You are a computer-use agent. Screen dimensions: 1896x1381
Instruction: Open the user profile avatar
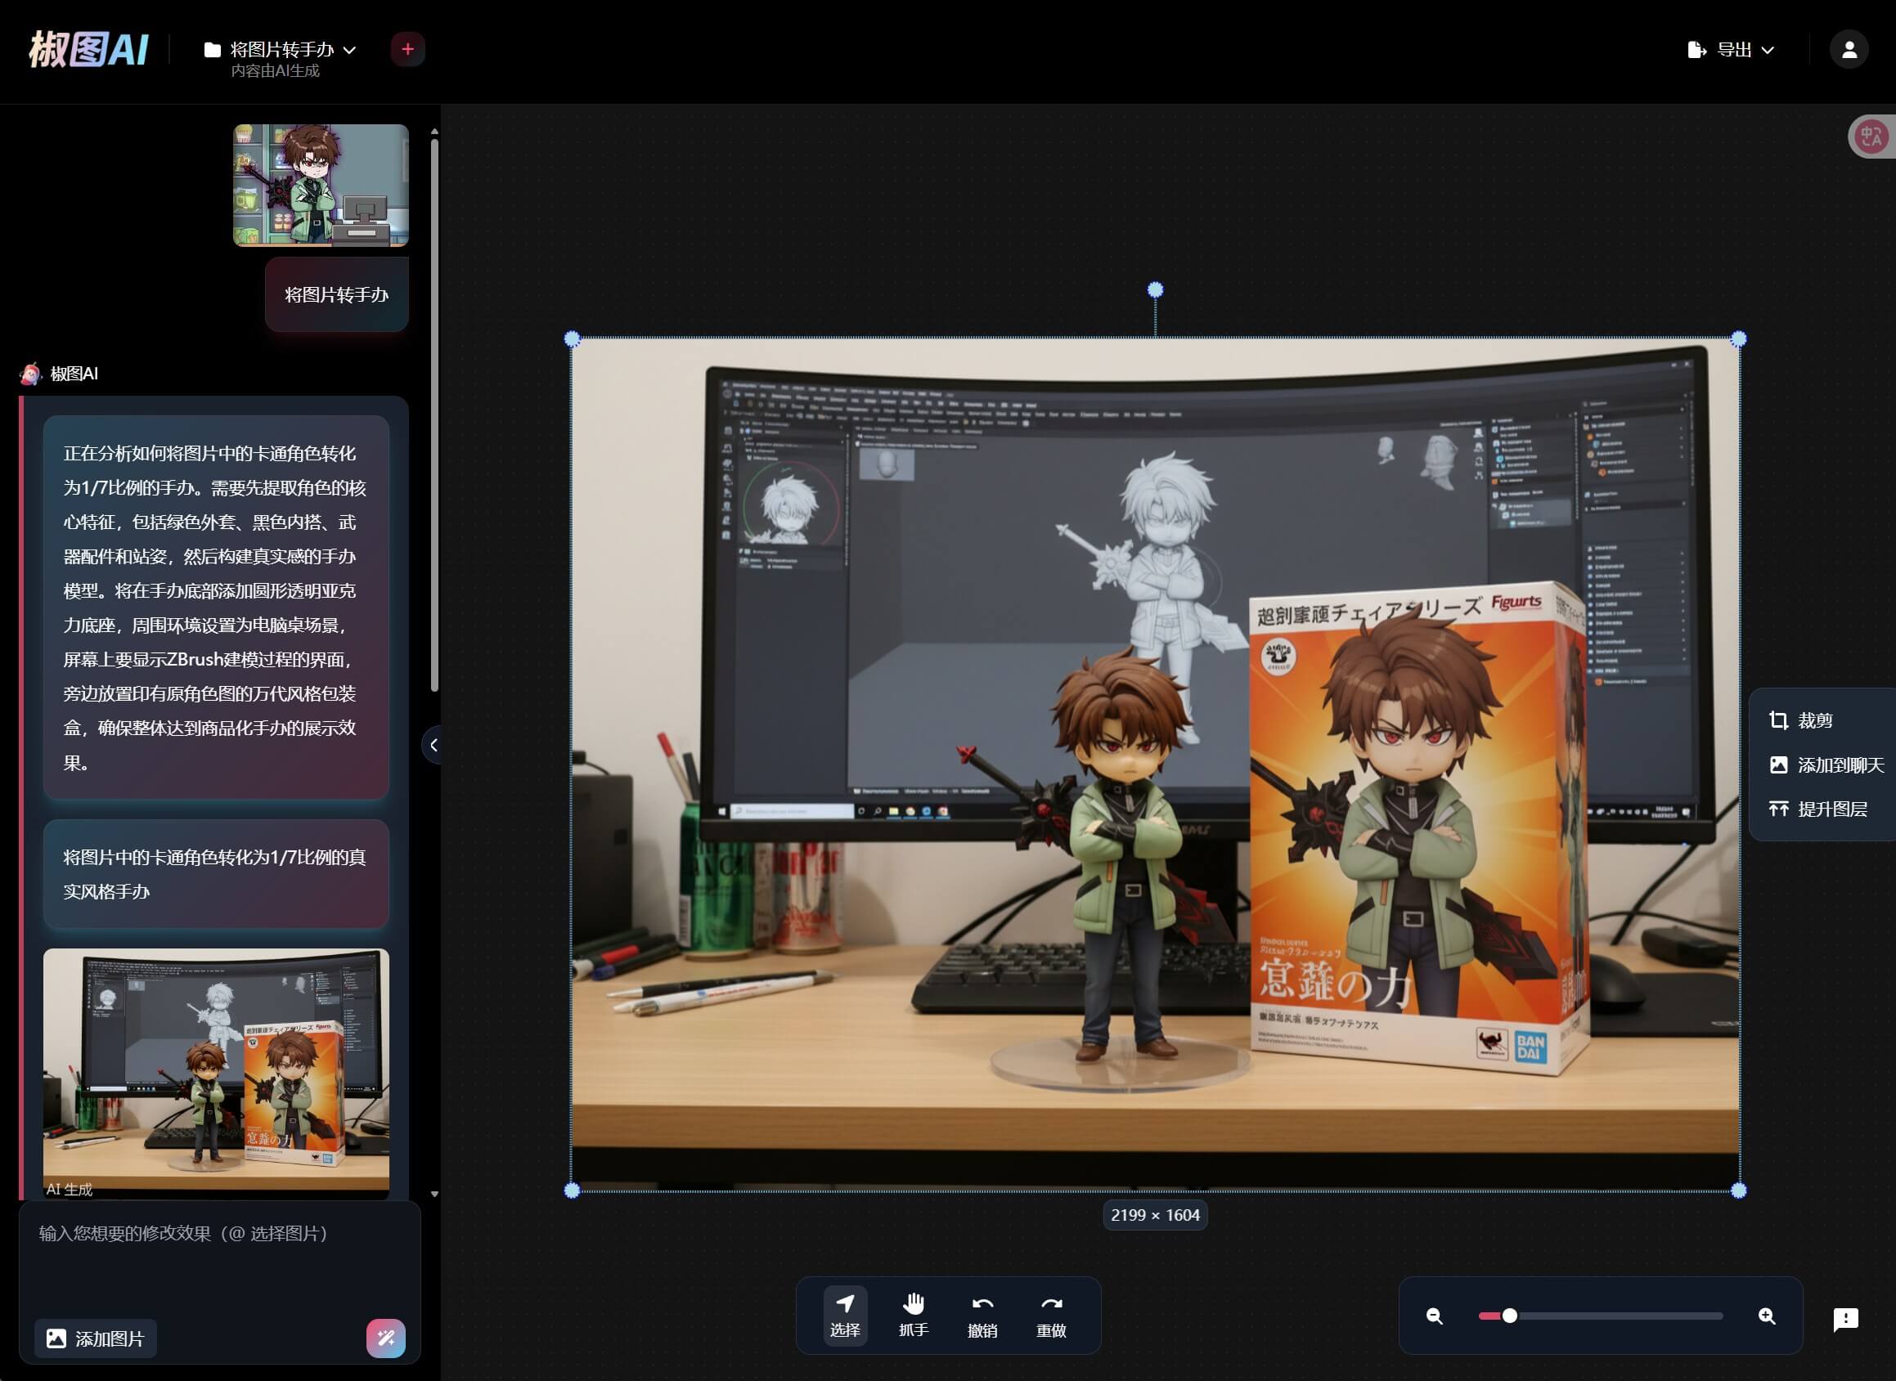[x=1849, y=50]
